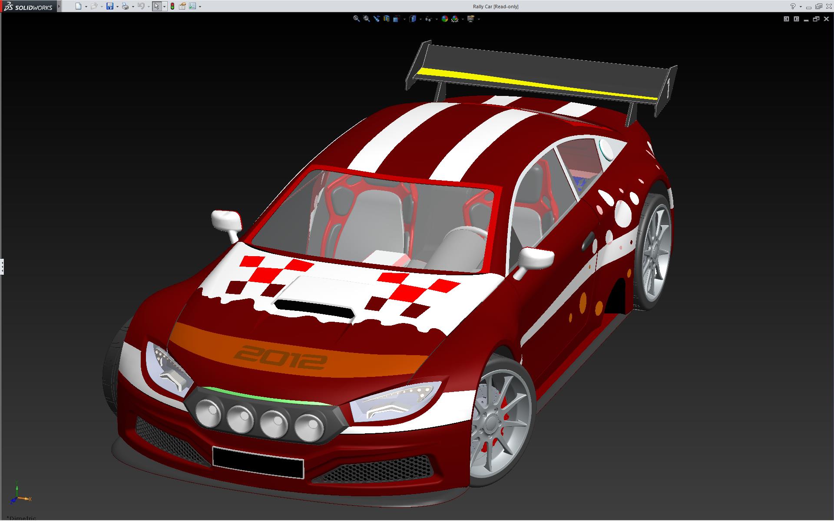
Task: Click the View Settings monitor icon
Action: point(470,19)
